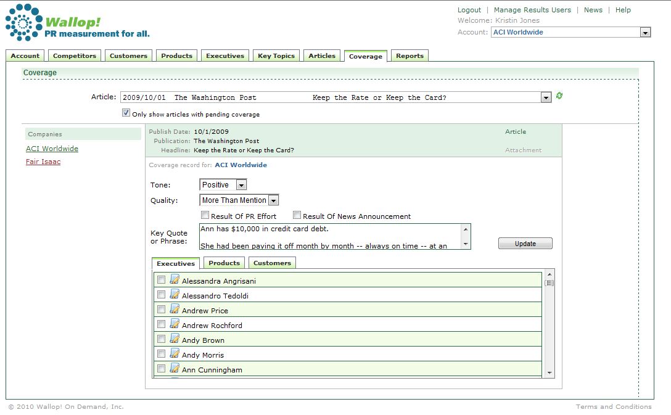Click the name Andy Morris
This screenshot has width=671, height=415.
tap(203, 355)
